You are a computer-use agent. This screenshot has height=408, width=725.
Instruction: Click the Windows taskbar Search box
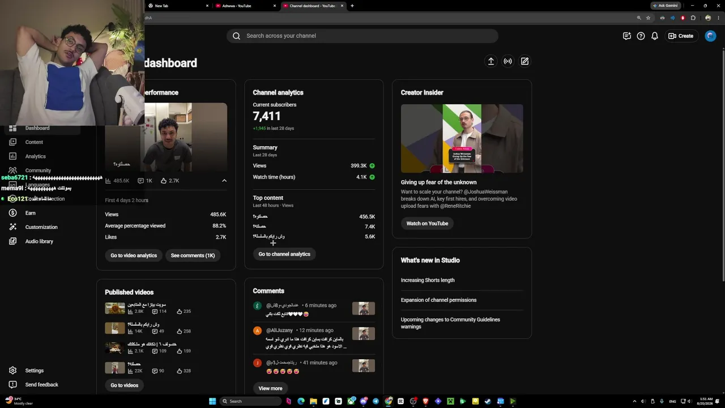[x=250, y=401]
